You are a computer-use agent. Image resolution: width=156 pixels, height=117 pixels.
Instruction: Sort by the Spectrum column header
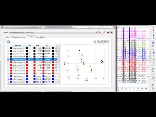[18, 45]
